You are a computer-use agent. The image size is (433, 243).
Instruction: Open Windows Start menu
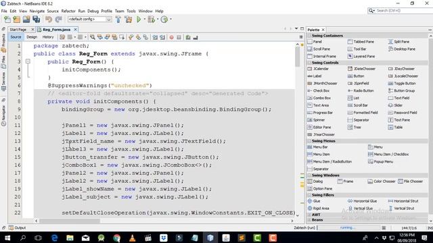(x=7, y=238)
